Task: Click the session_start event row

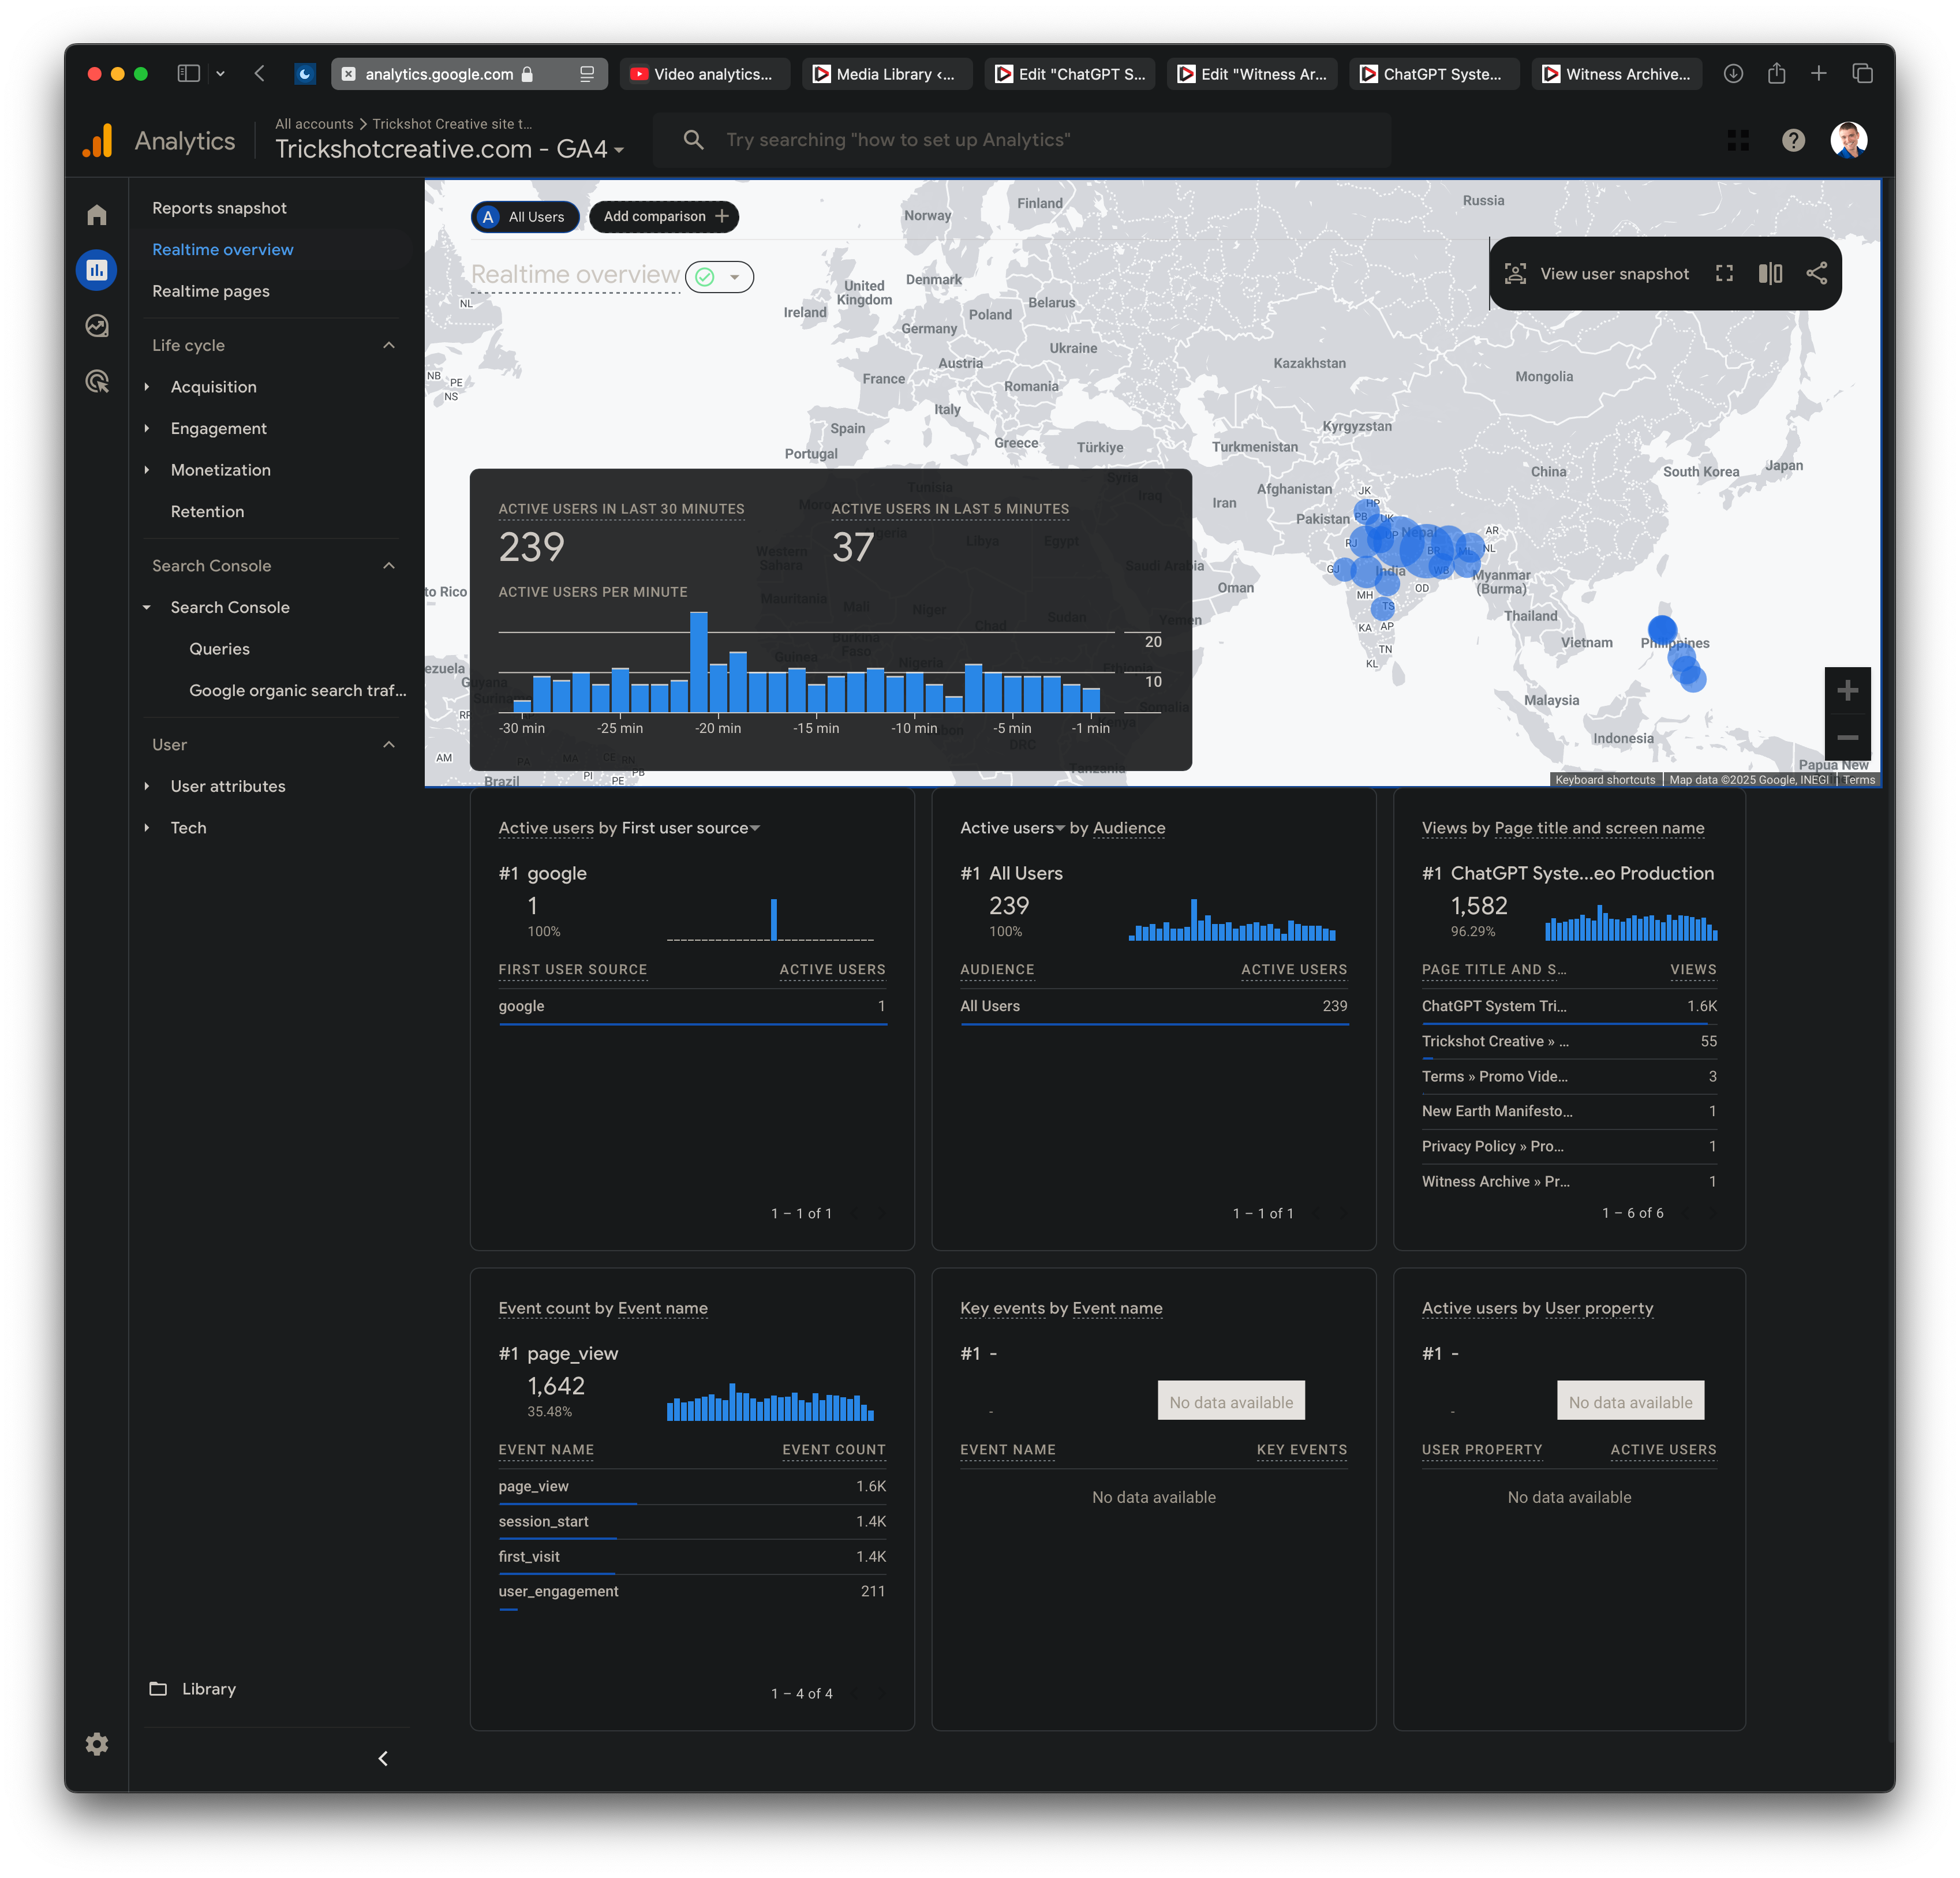Action: pos(692,1521)
